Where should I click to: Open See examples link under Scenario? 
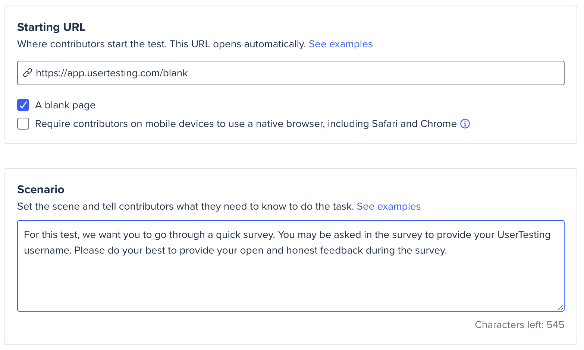pyautogui.click(x=389, y=206)
